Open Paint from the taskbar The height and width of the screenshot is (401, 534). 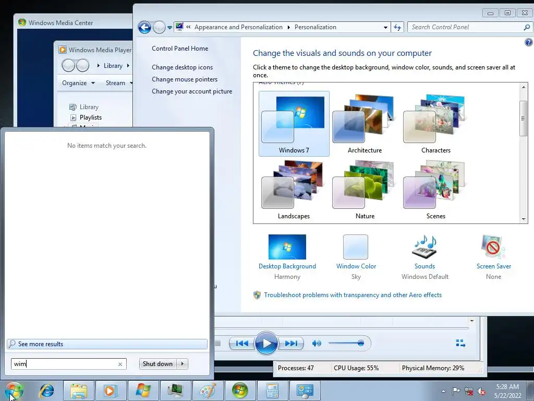pyautogui.click(x=208, y=391)
